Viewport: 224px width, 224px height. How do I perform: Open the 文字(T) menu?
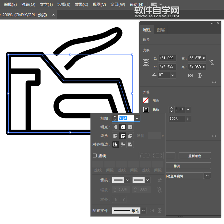[x=46, y=5]
